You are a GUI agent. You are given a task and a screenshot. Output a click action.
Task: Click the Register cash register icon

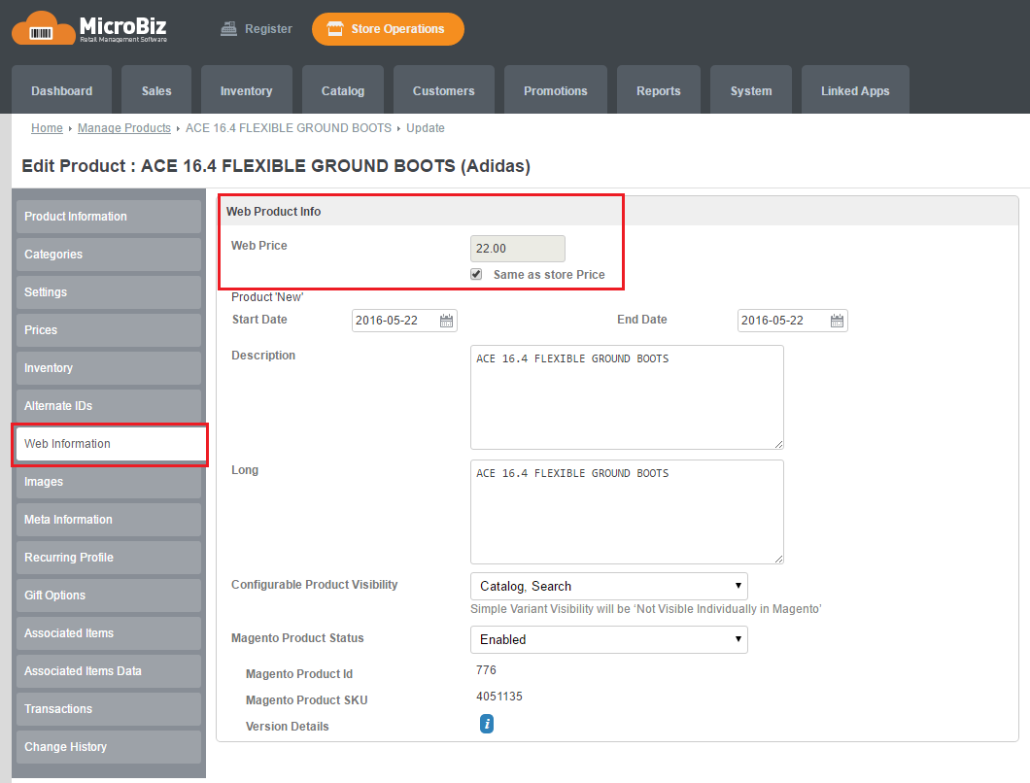click(228, 28)
